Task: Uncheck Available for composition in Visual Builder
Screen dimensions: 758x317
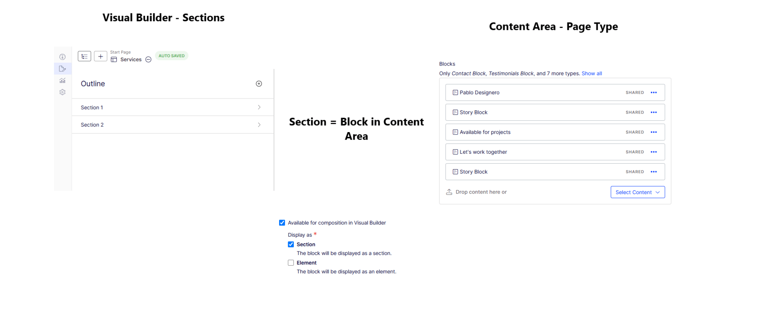Action: 282,223
